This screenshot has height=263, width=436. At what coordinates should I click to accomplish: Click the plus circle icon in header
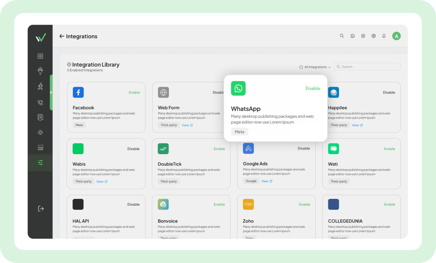tap(374, 36)
